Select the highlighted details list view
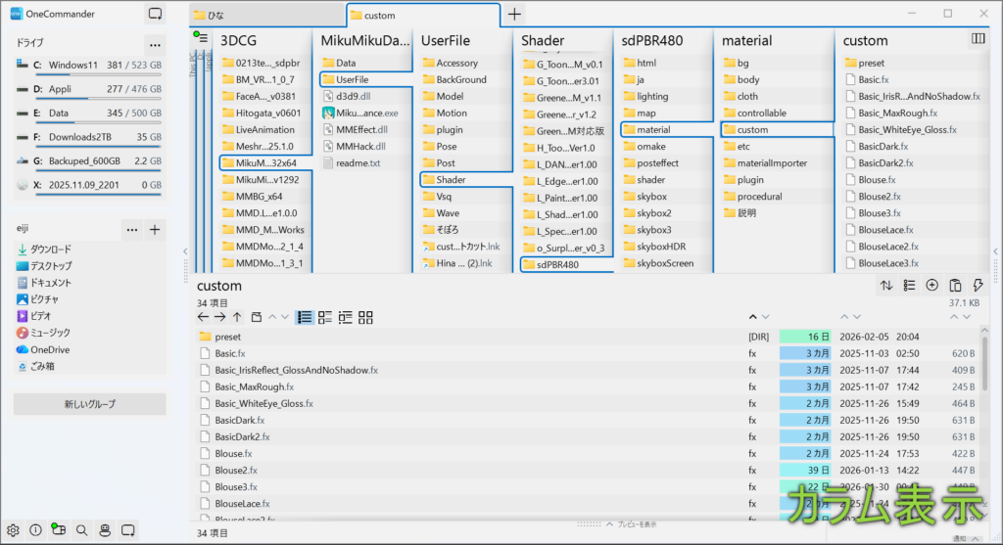The height and width of the screenshot is (545, 1003). coord(305,317)
